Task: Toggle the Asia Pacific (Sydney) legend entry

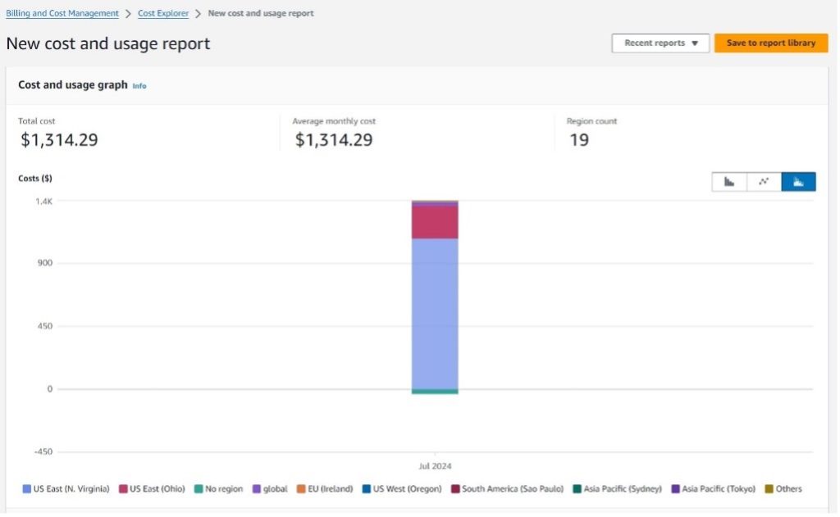Action: 619,488
